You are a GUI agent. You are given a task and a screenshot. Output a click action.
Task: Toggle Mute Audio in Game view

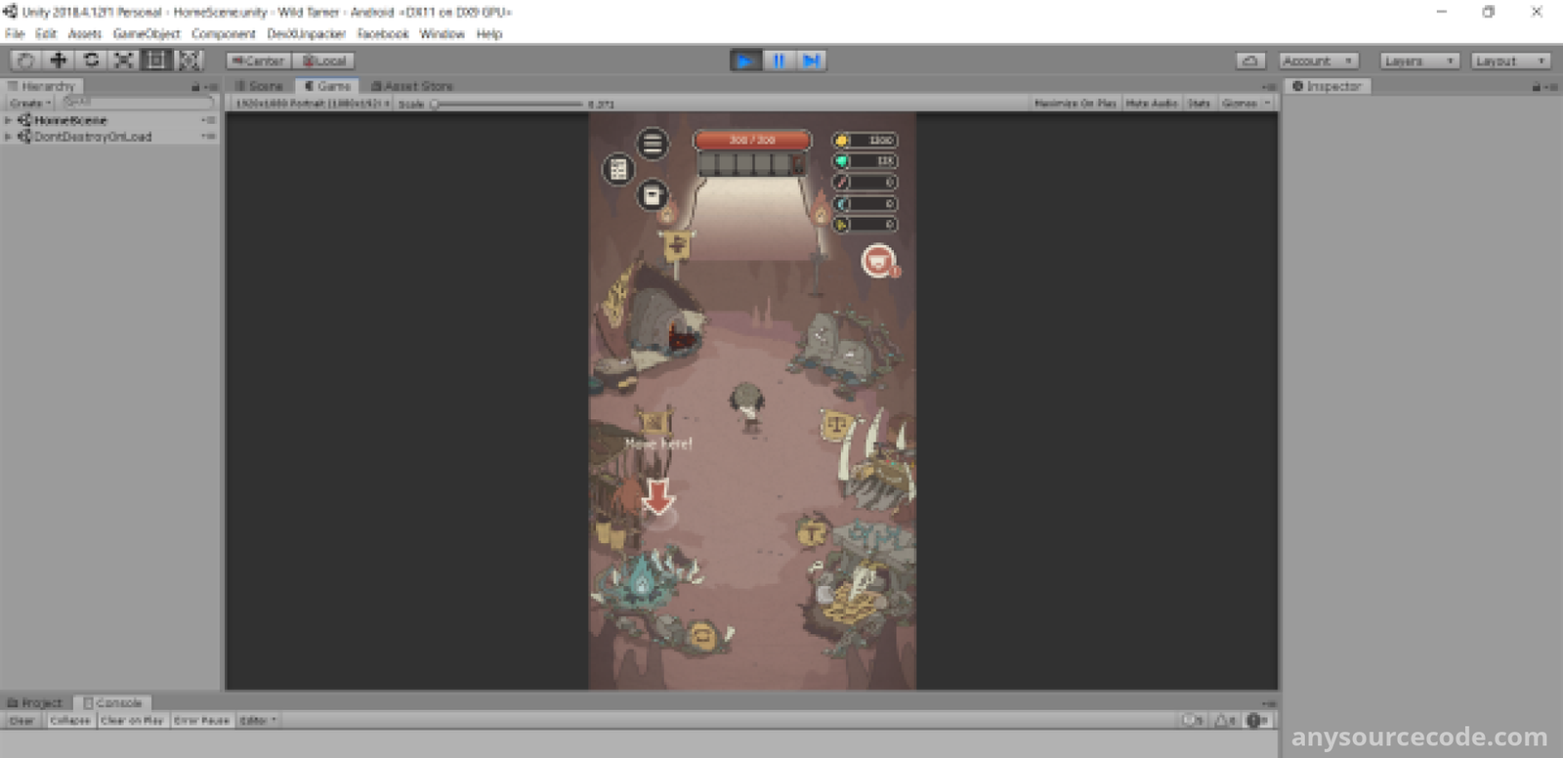pyautogui.click(x=1151, y=104)
